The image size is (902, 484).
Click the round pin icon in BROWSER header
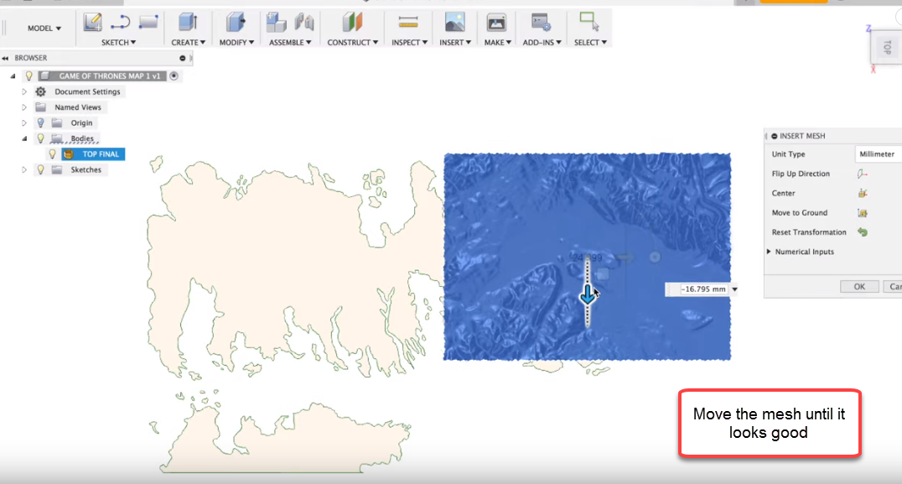[x=183, y=58]
